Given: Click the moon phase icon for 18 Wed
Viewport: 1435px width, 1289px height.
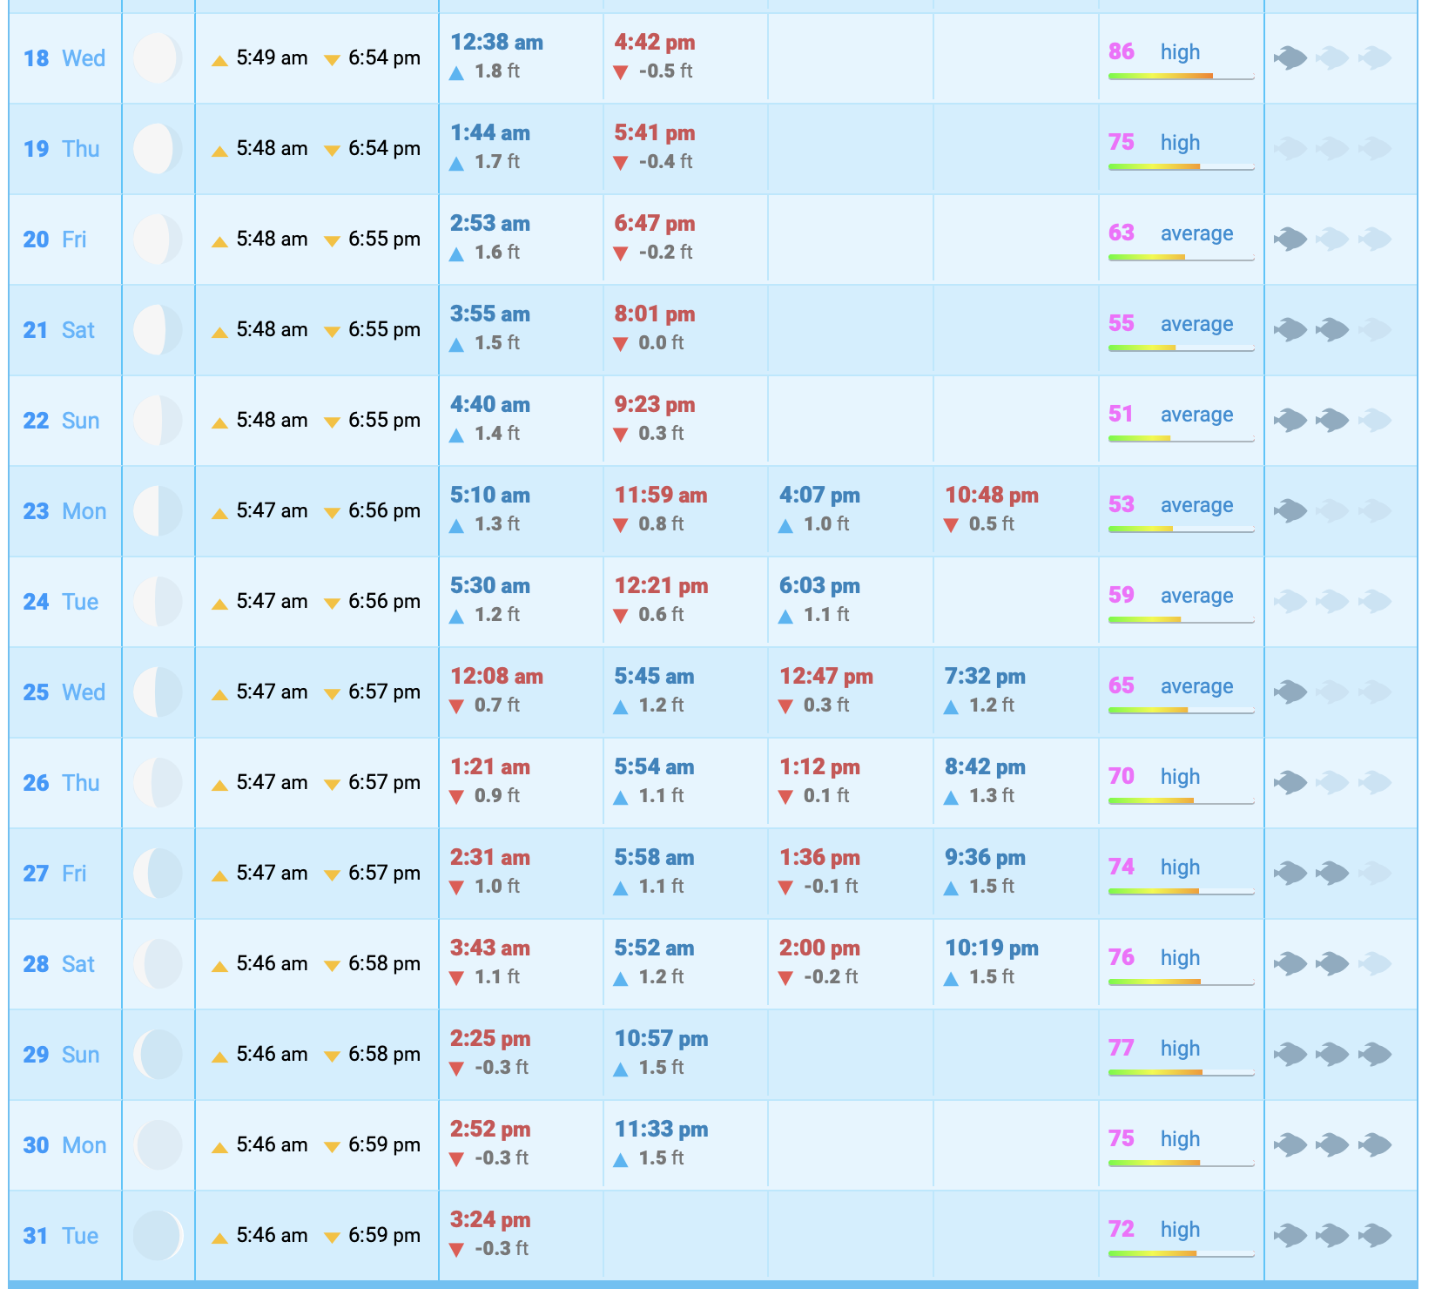Looking at the screenshot, I should (x=158, y=58).
